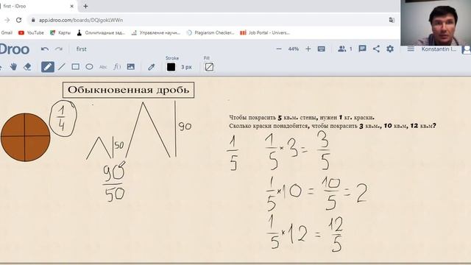This screenshot has width=471, height=265.
Task: Share the board via share icon
Action: point(376,49)
